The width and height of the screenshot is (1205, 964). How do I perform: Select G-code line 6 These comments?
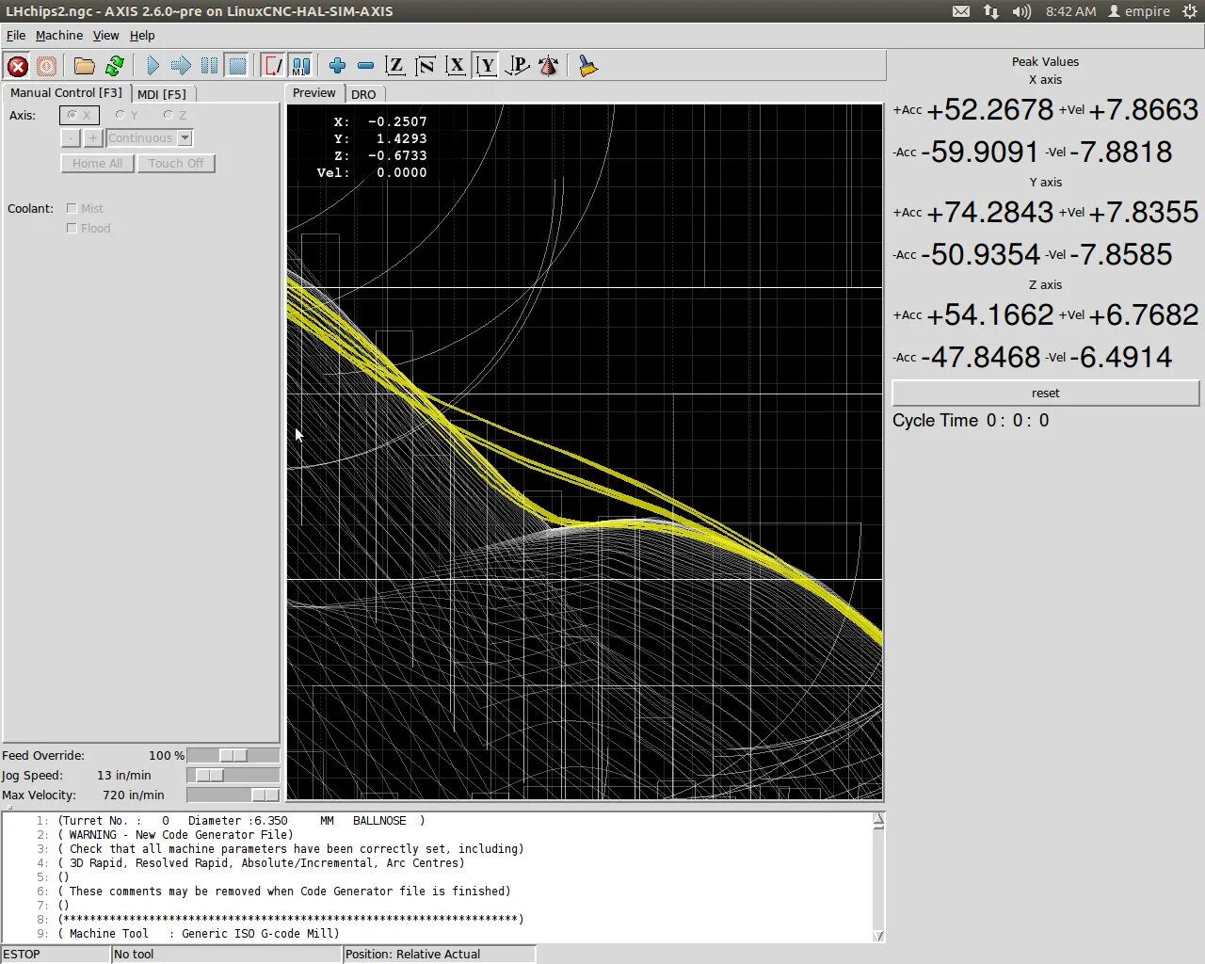tap(284, 892)
